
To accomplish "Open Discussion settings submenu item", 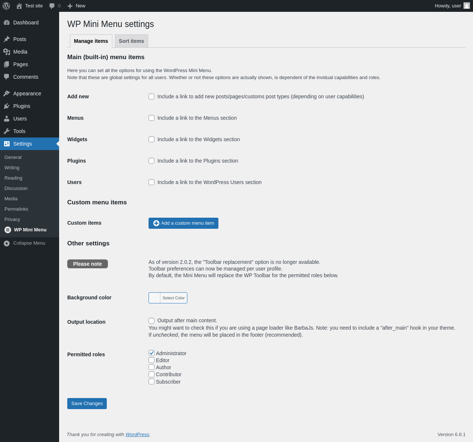I will [16, 188].
